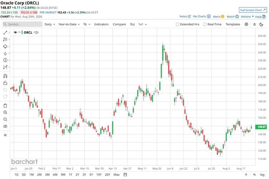269x179 pixels.
Task: Activate the magnet snap tool
Action: (x=5, y=76)
